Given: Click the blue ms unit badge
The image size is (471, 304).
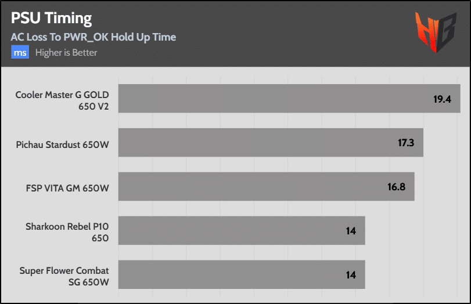Looking at the screenshot, I should [20, 52].
